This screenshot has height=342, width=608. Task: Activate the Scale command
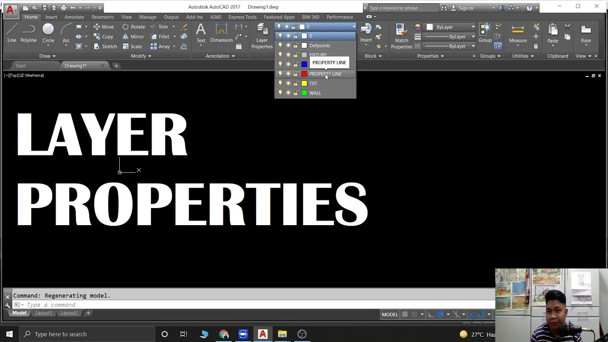(132, 46)
